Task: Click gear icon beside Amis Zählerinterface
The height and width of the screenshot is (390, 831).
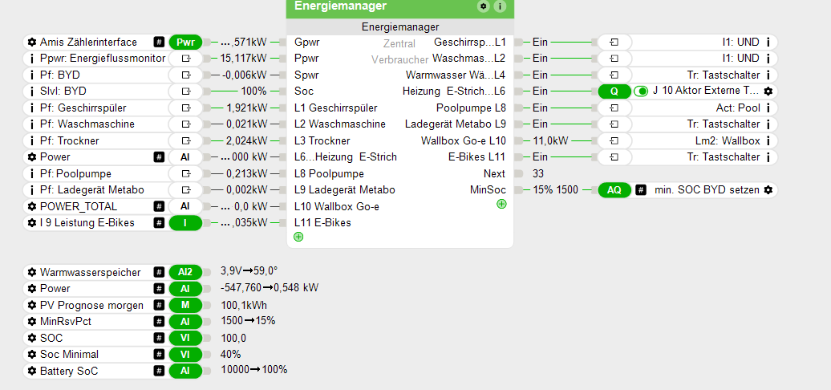Action: (31, 42)
